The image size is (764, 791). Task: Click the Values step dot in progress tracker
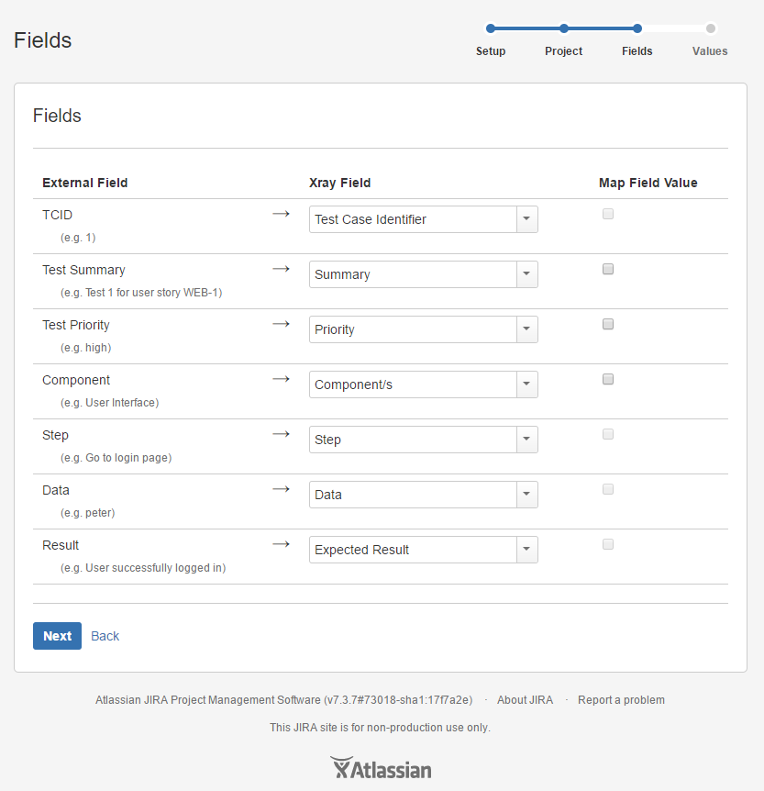[711, 28]
